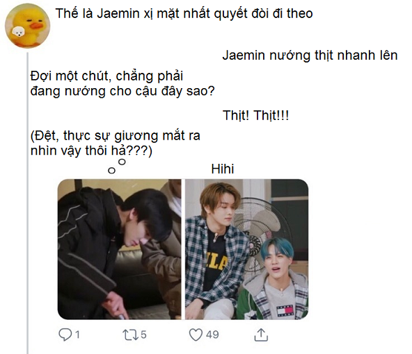Viewport: 412px width, 354px height.
Task: Click the text "Đợi một chút, chẳng phải"
Action: point(106,76)
